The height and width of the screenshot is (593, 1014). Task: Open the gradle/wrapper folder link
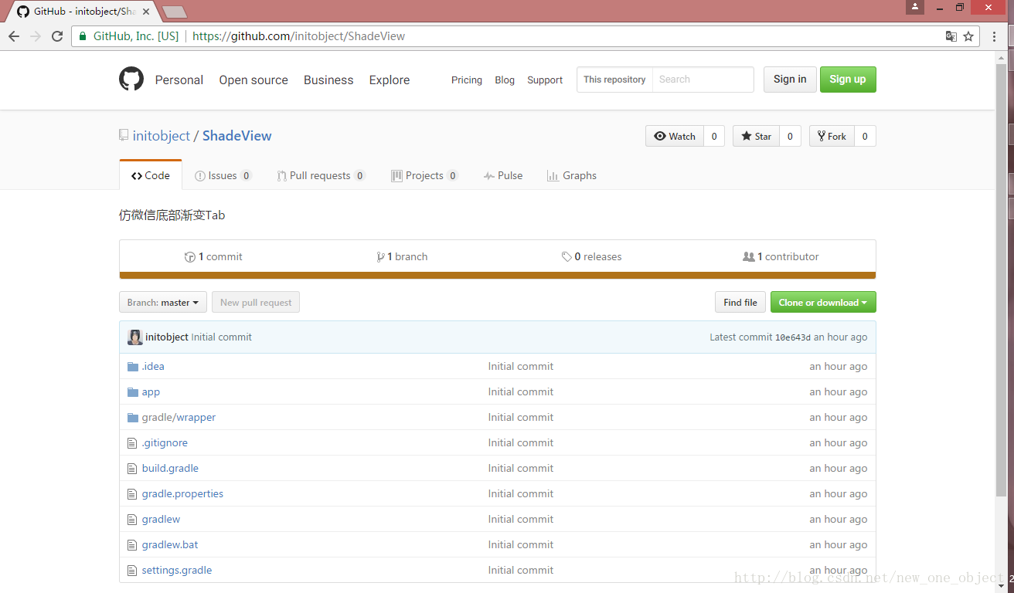179,417
